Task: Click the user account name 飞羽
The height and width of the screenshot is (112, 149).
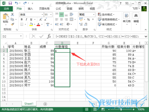Action: pyautogui.click(x=135, y=9)
